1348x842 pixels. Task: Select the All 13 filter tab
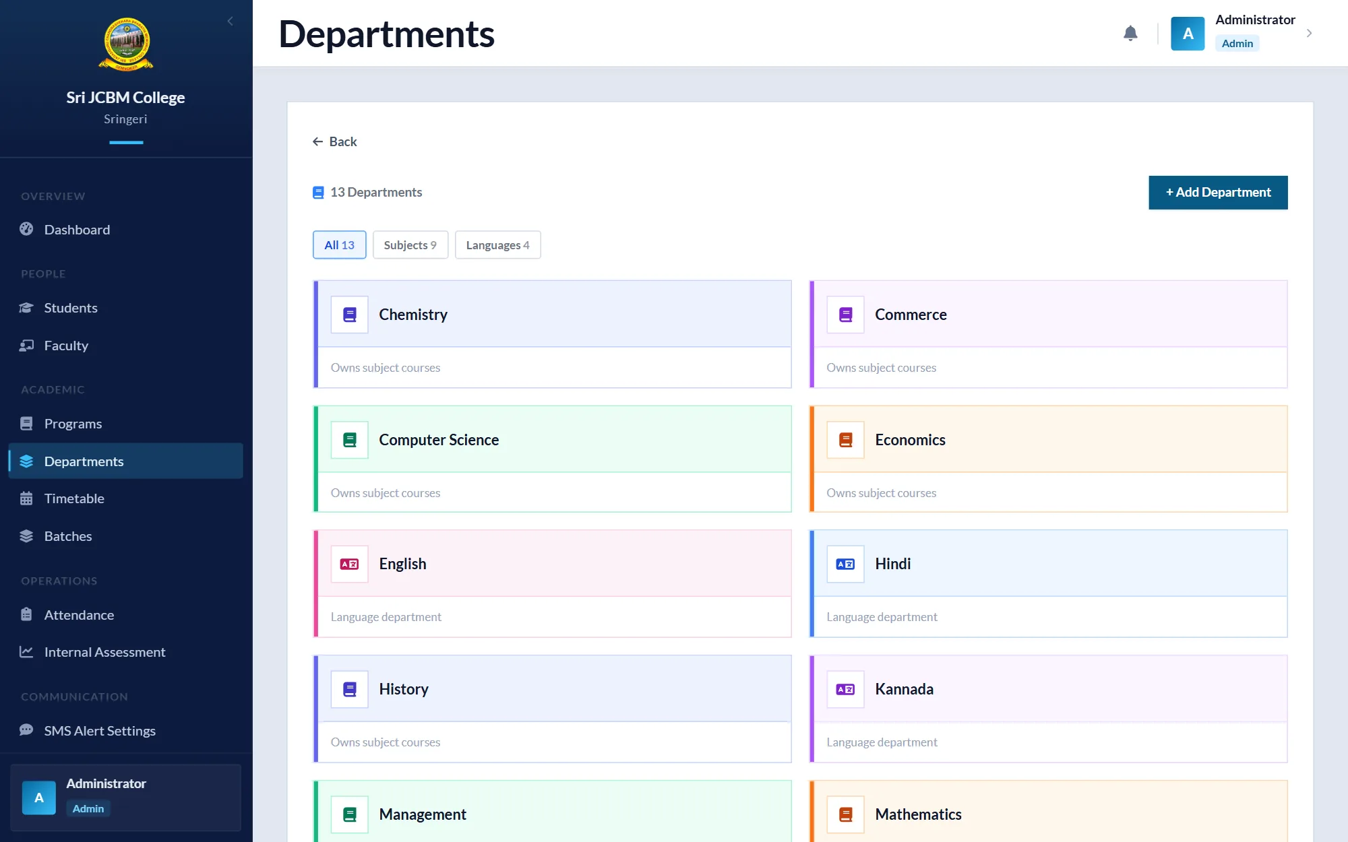pyautogui.click(x=339, y=245)
